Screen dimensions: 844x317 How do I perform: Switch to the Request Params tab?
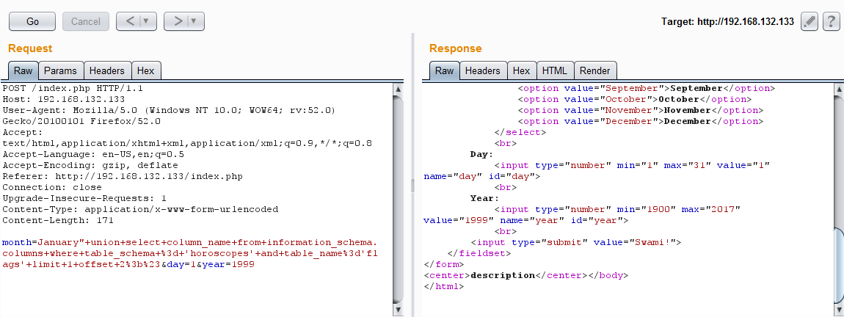click(61, 70)
